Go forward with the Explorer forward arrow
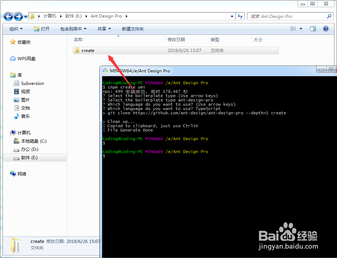Screen dimensions: 337x258 (x=18, y=16)
